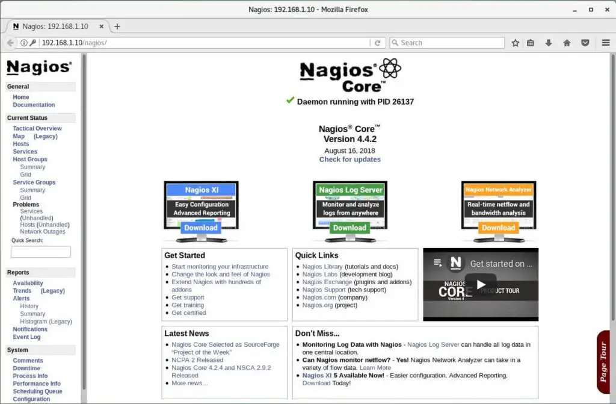Select the Nagios: 192.168.1.10 browser tab
616x404 pixels.
[x=57, y=26]
